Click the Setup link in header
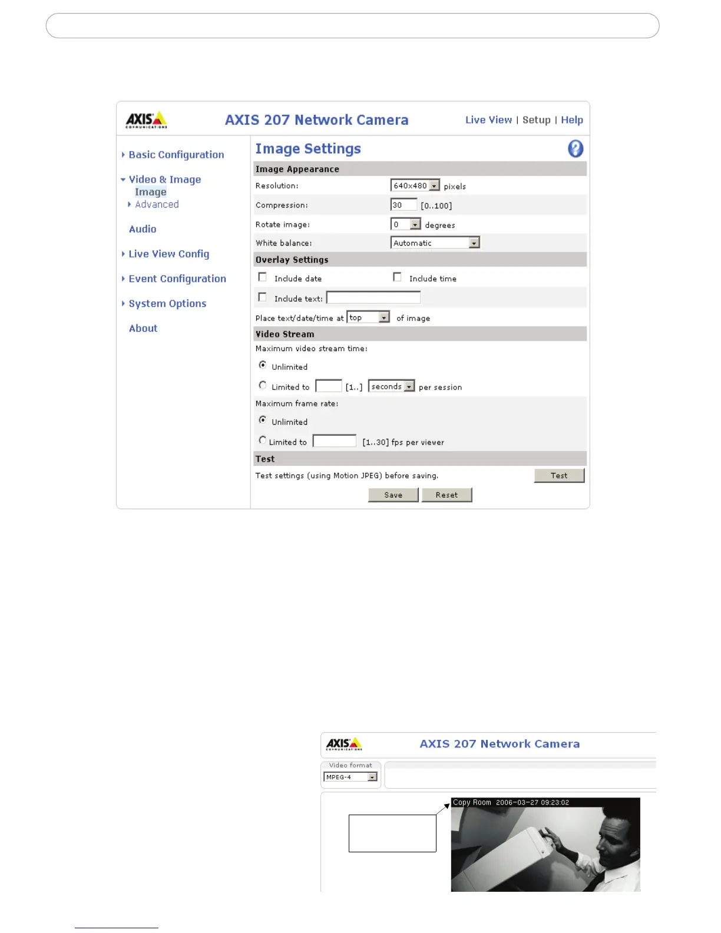The image size is (721, 933). point(536,120)
